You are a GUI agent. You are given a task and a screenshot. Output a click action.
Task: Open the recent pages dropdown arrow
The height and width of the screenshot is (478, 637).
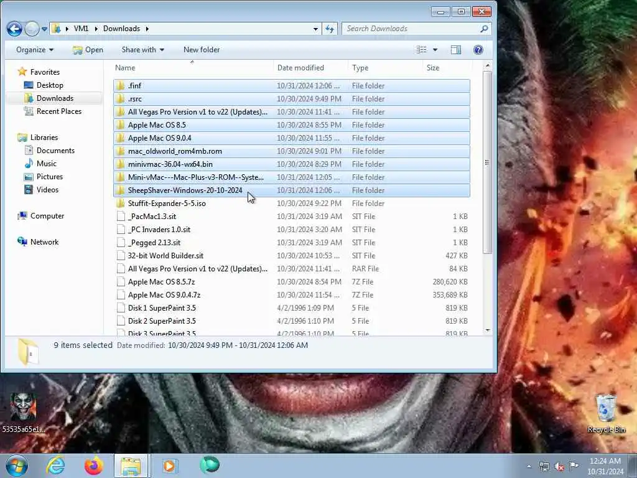[x=44, y=29]
